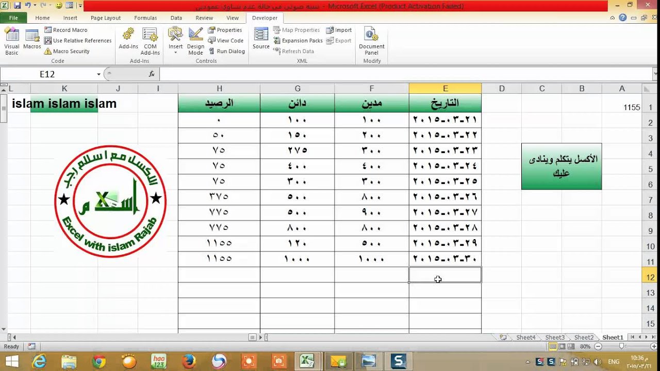Screen dimensions: 660x371
Task: Adjust the zoom slider handle
Action: 622,347
